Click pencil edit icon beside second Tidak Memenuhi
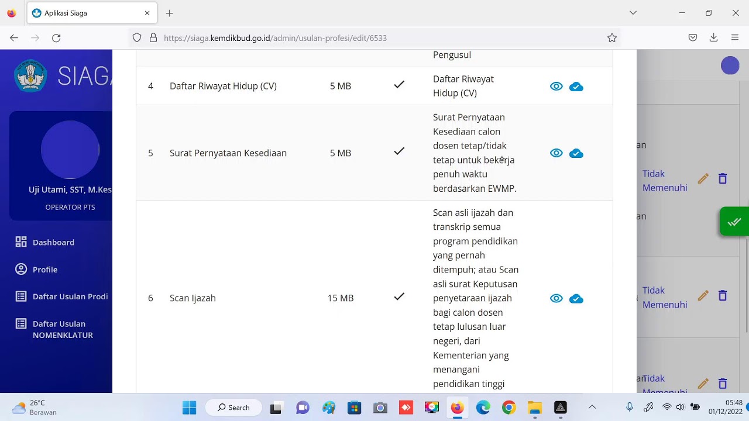Image resolution: width=749 pixels, height=421 pixels. 703,296
